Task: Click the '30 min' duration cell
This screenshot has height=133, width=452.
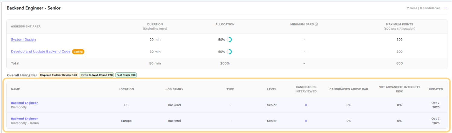Action: [155, 52]
